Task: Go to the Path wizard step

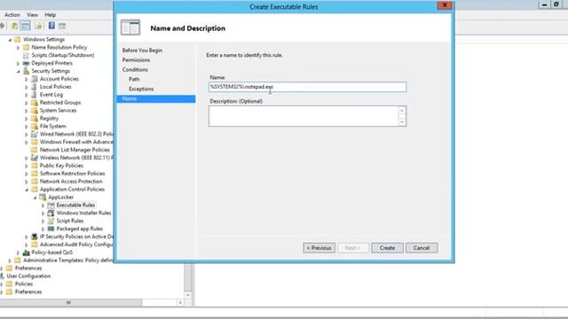Action: [x=134, y=79]
